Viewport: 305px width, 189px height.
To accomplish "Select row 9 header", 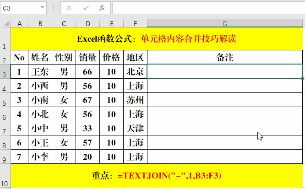I will click(5, 157).
